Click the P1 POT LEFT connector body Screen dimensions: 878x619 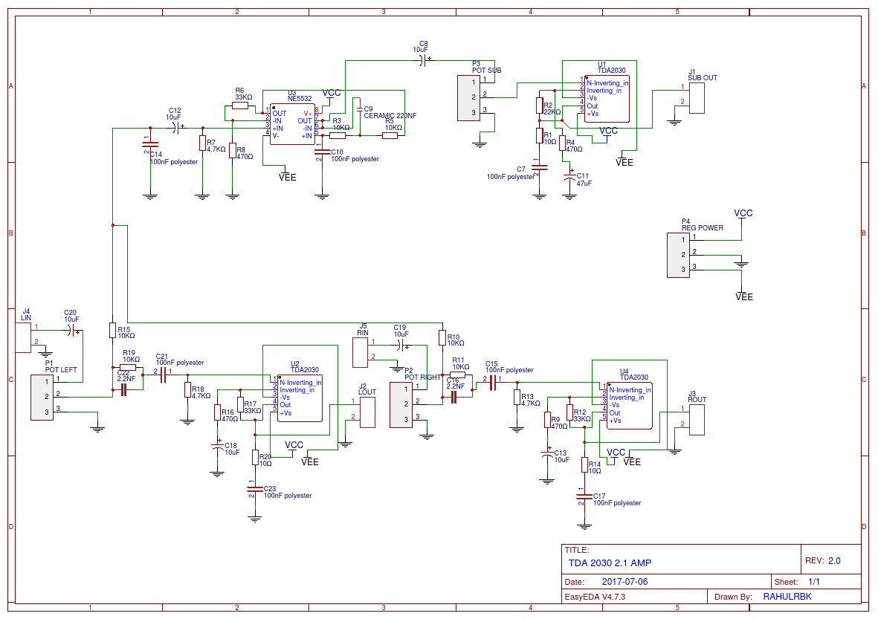42,398
